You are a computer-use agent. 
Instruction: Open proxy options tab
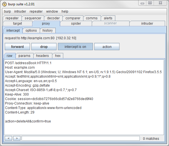click(31, 31)
